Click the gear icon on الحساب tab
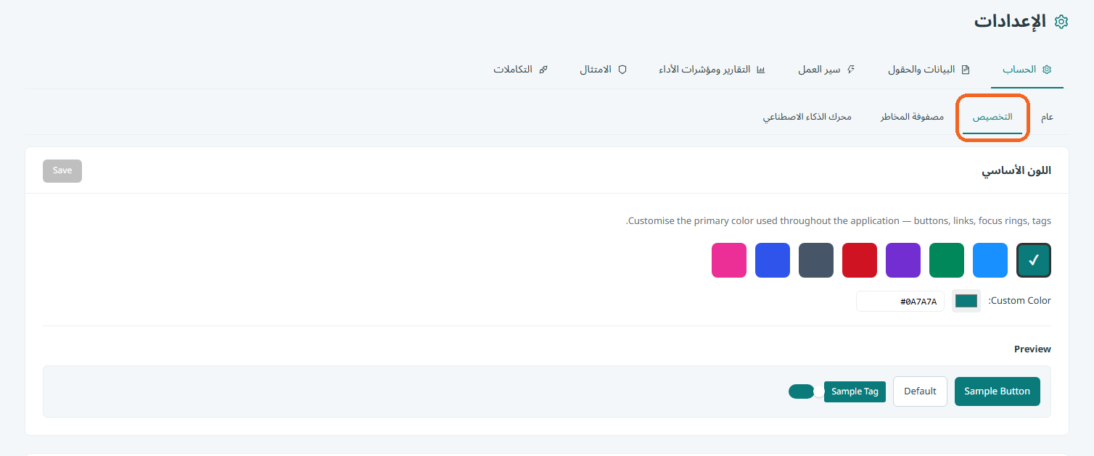Viewport: 1094px width, 456px height. click(1047, 70)
